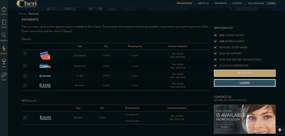
Task: Click the Home breadcrumb link
Action: click(22, 14)
